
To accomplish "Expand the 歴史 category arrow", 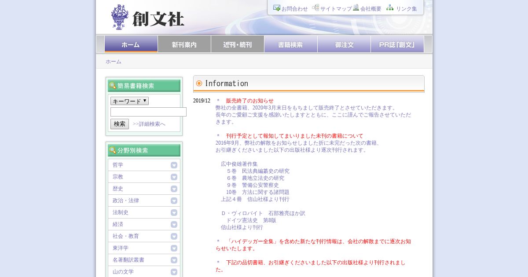I will click(174, 189).
